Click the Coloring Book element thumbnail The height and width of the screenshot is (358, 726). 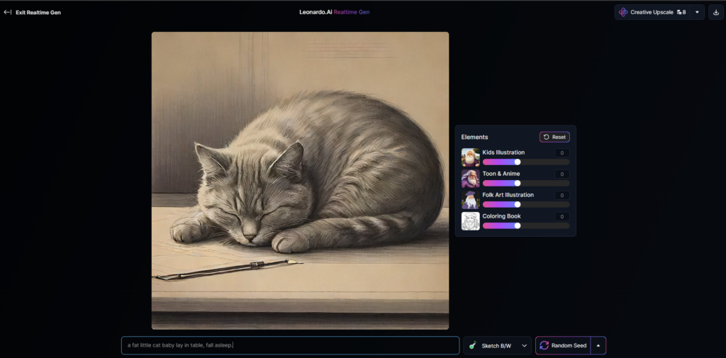[470, 221]
